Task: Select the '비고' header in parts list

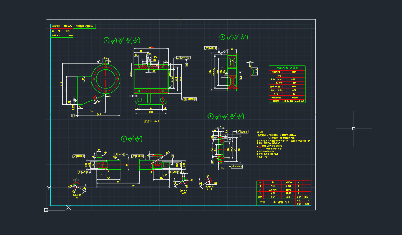Action: pos(307,197)
